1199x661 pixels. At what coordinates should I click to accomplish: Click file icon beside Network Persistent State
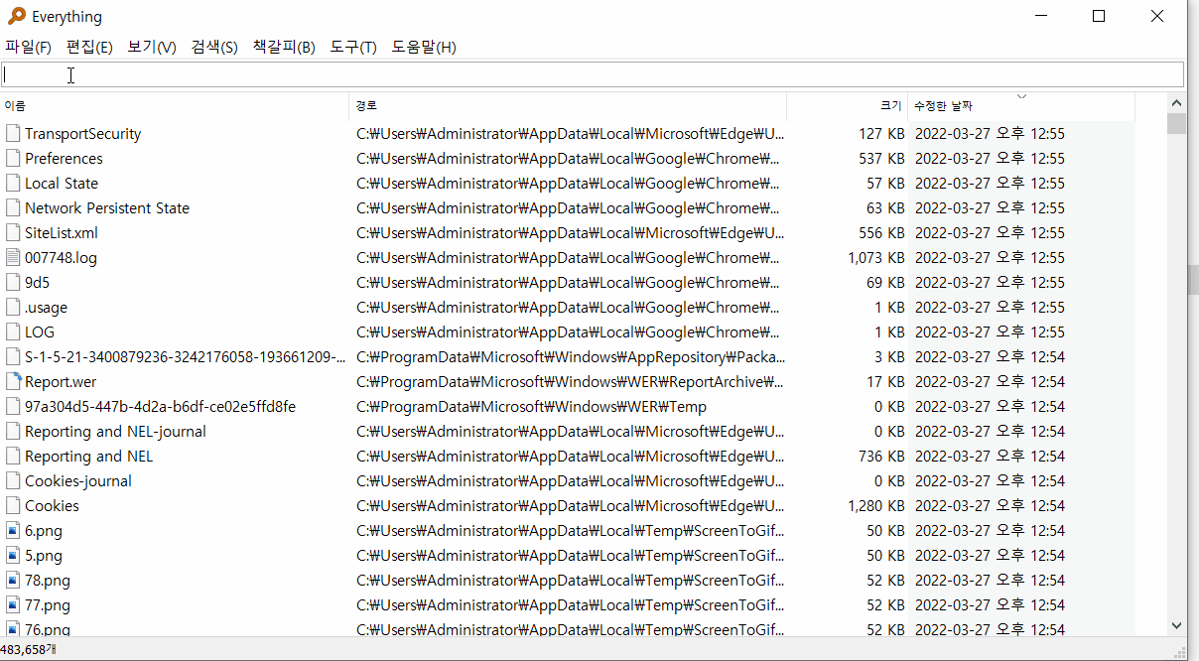point(13,207)
